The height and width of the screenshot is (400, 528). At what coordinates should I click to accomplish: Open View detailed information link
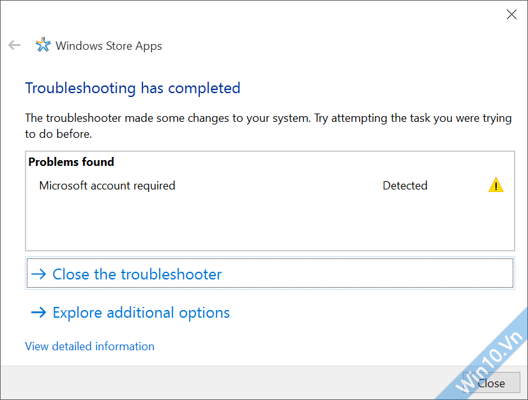pyautogui.click(x=89, y=346)
